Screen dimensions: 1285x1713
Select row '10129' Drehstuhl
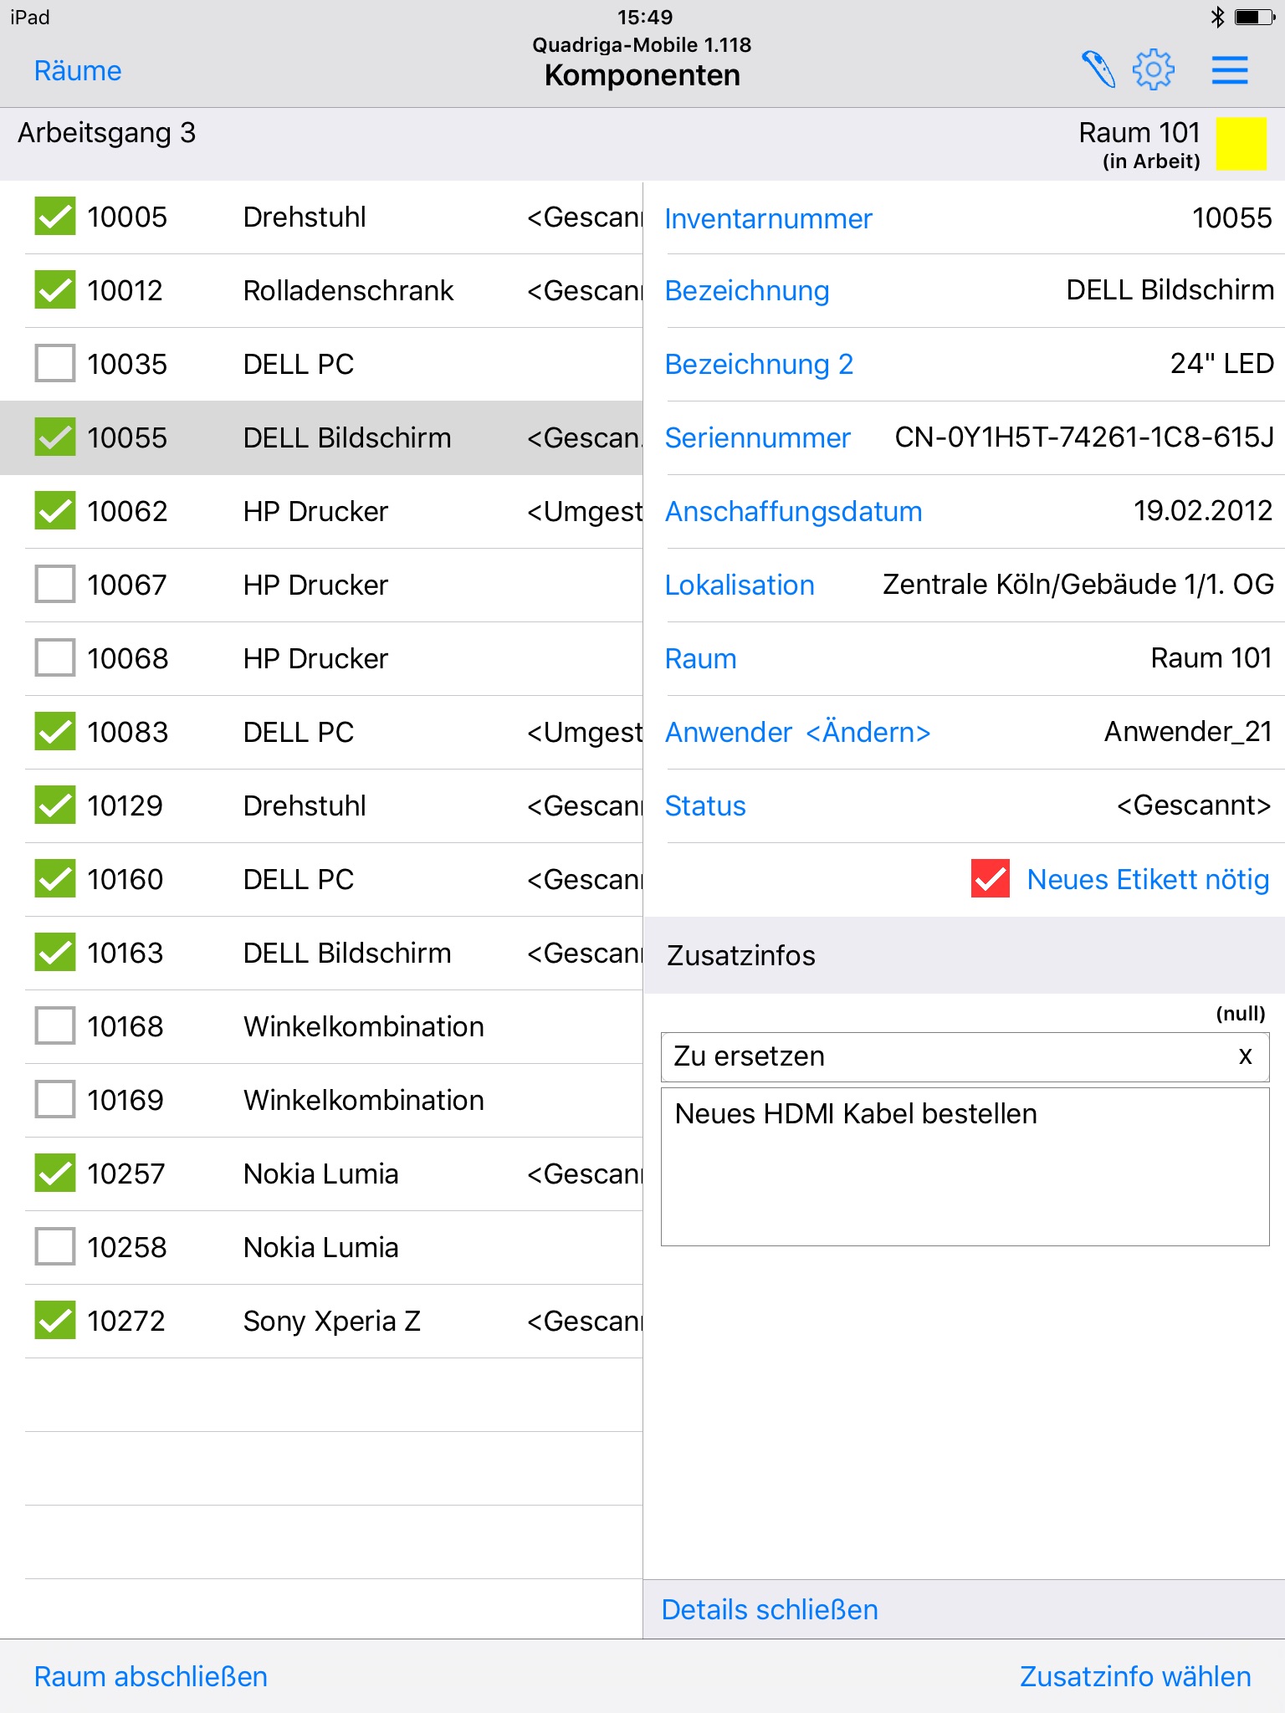coord(321,805)
